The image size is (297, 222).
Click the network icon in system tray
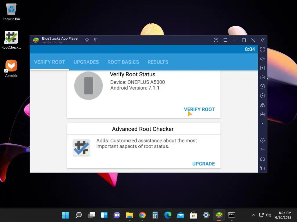point(262,215)
